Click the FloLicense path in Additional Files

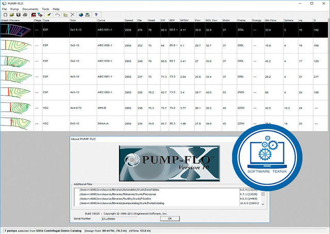[118, 194]
